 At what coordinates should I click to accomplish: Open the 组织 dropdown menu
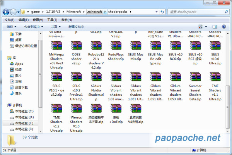11,27
